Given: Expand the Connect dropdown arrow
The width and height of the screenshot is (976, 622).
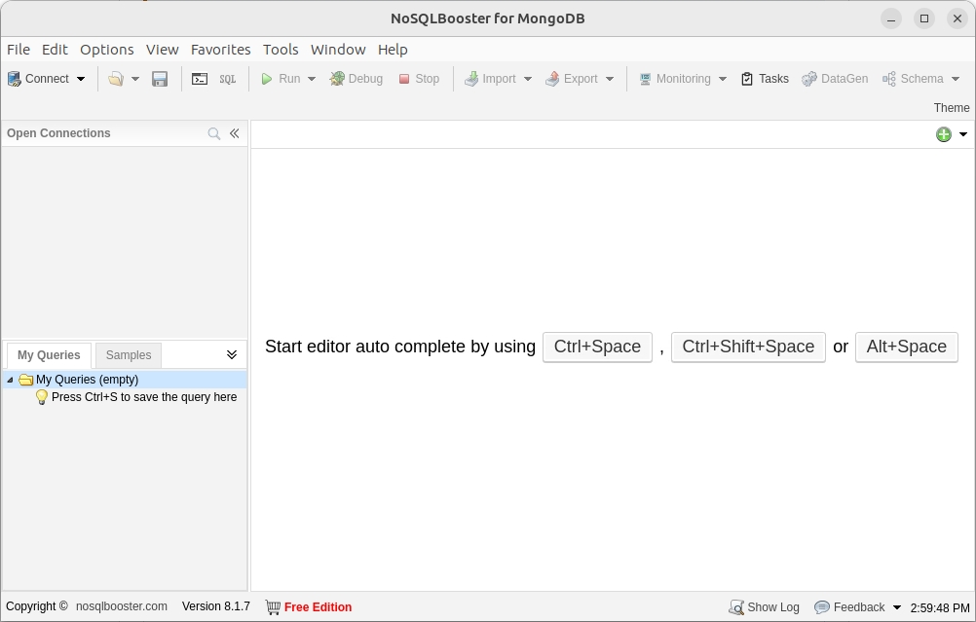Looking at the screenshot, I should click(x=81, y=79).
